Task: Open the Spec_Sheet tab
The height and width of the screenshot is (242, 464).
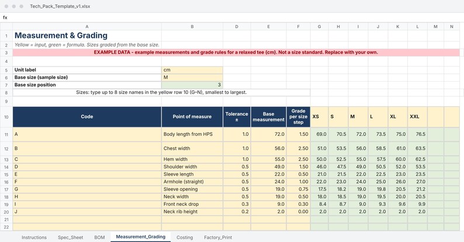Action: (x=71, y=237)
